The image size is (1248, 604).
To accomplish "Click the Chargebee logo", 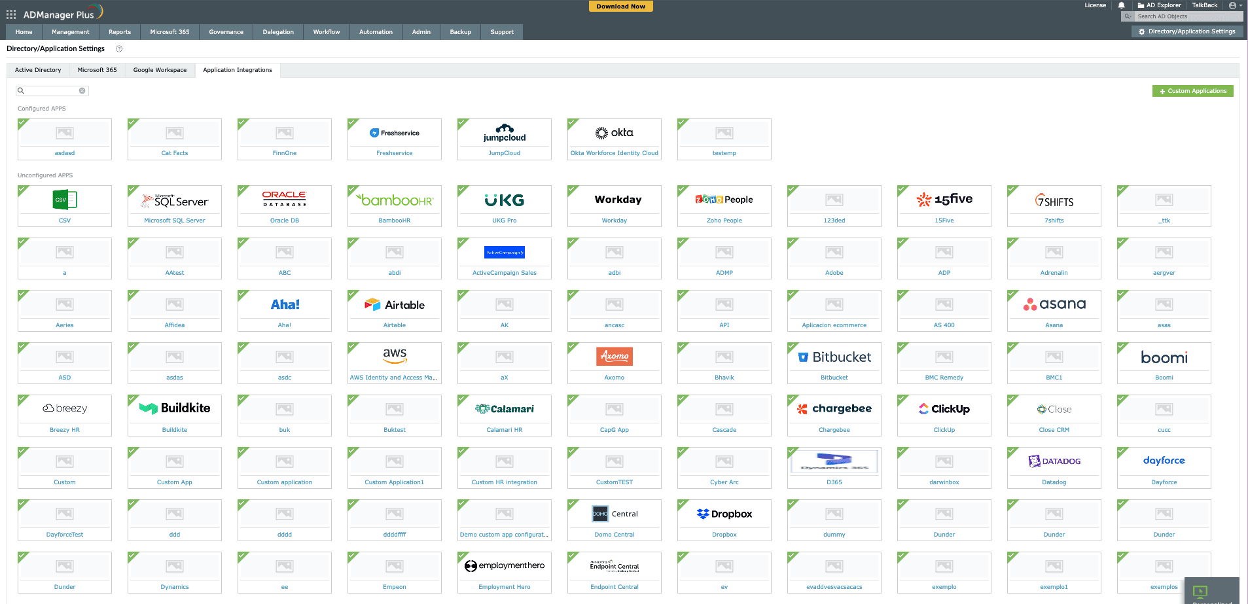I will [834, 409].
